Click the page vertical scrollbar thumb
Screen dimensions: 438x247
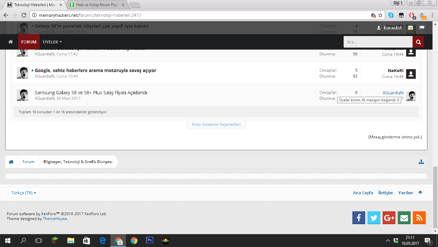point(435,197)
